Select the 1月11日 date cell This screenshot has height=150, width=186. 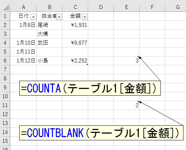[24, 52]
